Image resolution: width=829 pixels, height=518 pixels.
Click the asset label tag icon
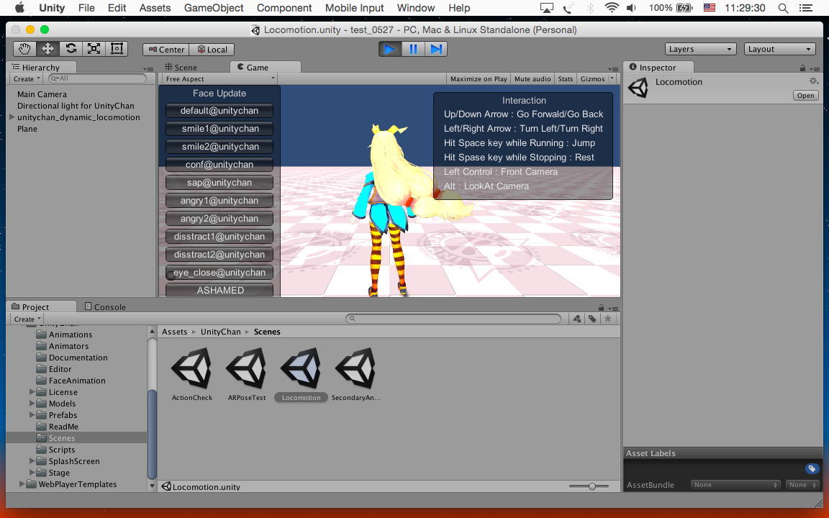812,468
